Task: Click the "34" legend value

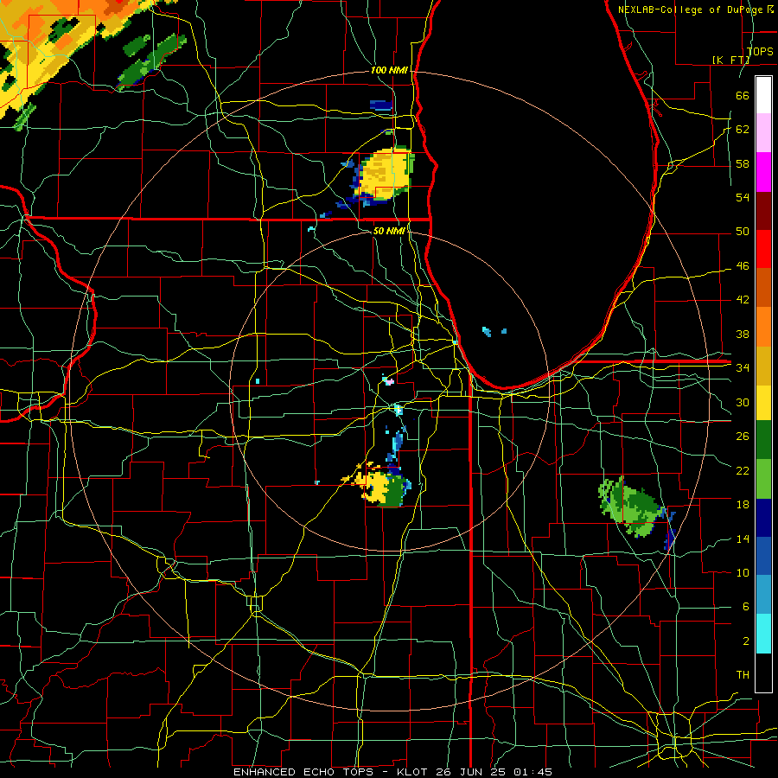Action: (743, 368)
